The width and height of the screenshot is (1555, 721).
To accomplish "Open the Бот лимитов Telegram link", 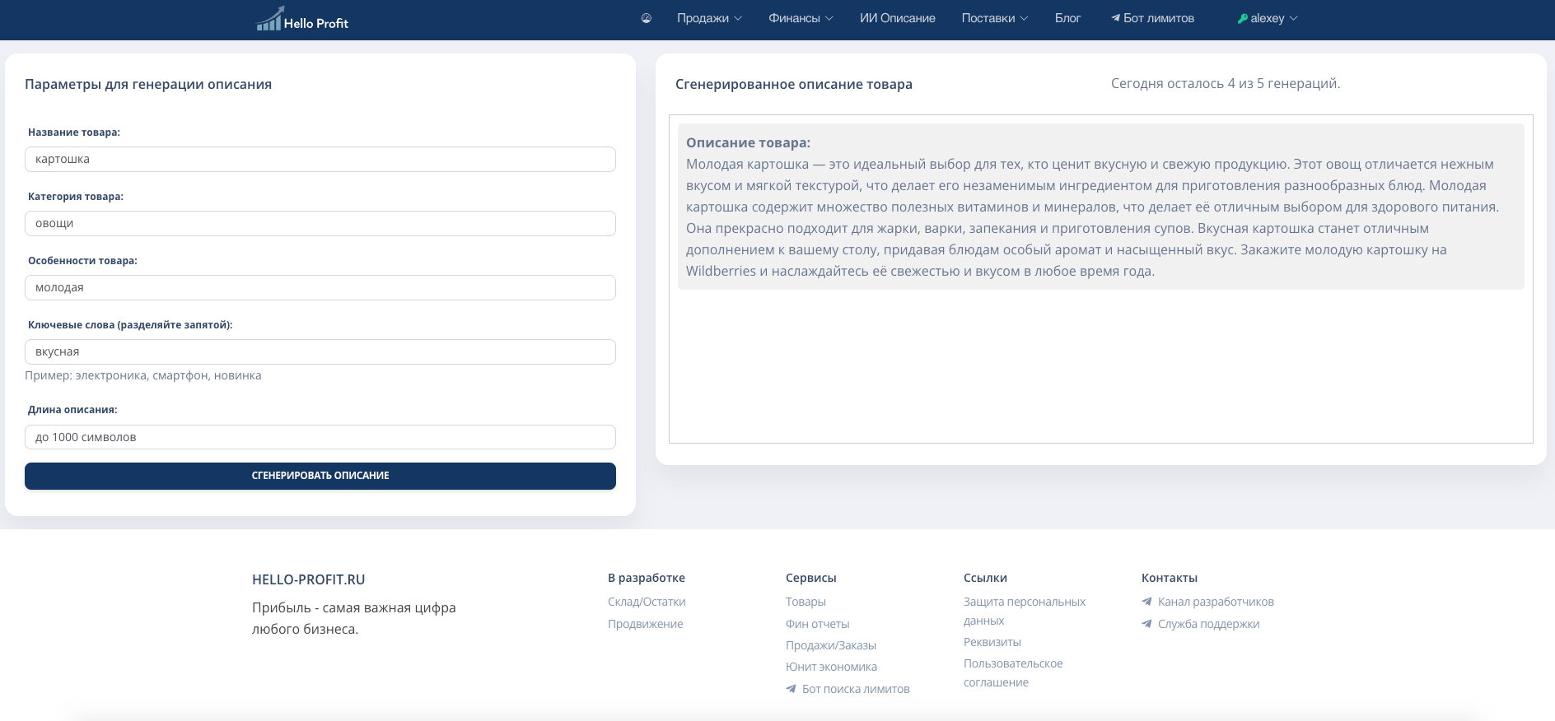I will pos(1152,18).
